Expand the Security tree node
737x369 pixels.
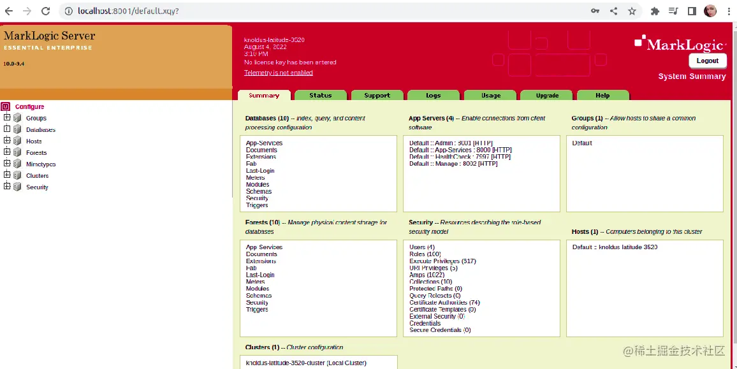(x=6, y=187)
